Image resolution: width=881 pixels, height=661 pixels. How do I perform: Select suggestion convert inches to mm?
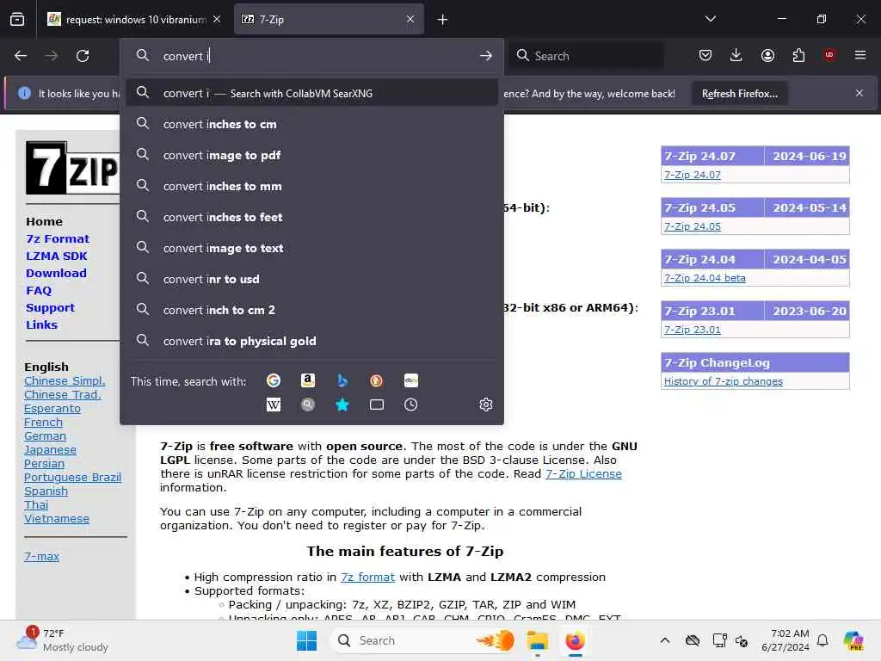point(311,186)
